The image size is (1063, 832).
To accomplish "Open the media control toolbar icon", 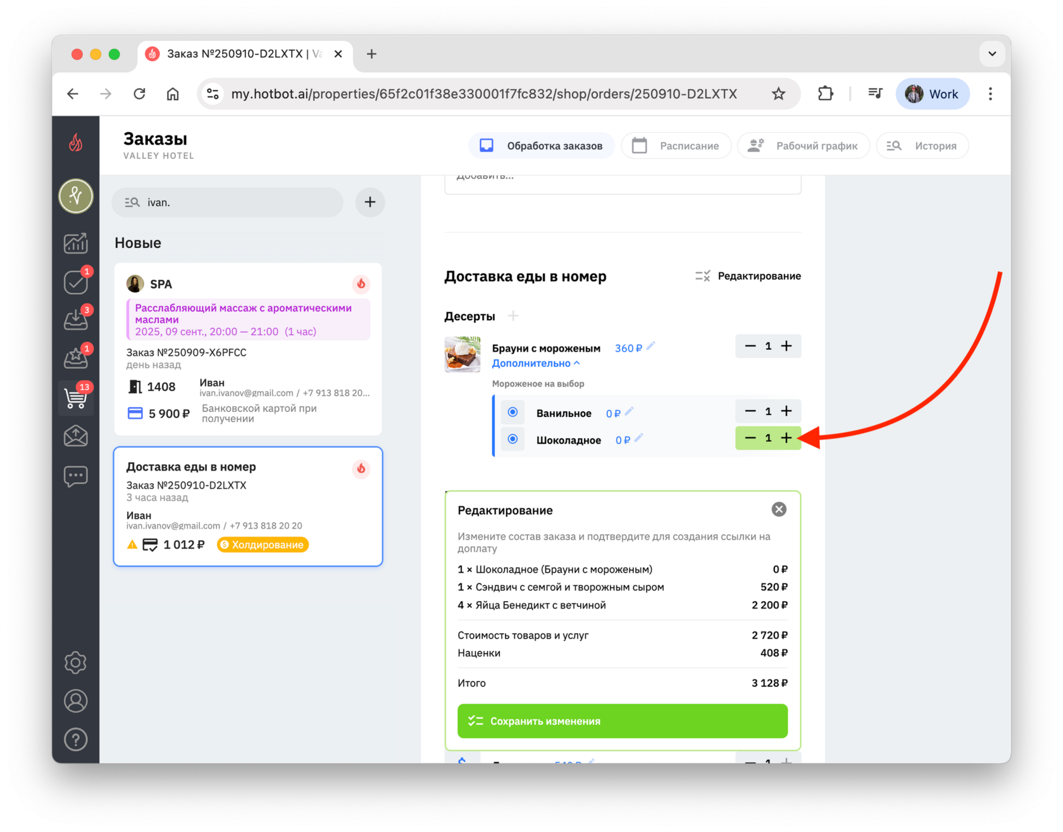I will click(875, 94).
